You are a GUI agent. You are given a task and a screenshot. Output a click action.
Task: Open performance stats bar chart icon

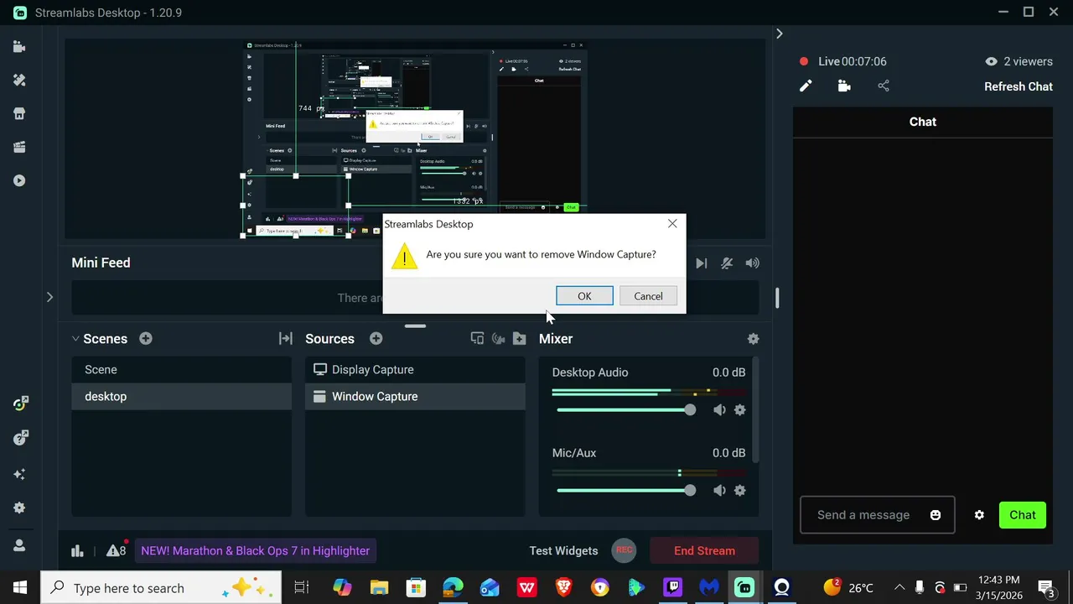click(x=77, y=551)
